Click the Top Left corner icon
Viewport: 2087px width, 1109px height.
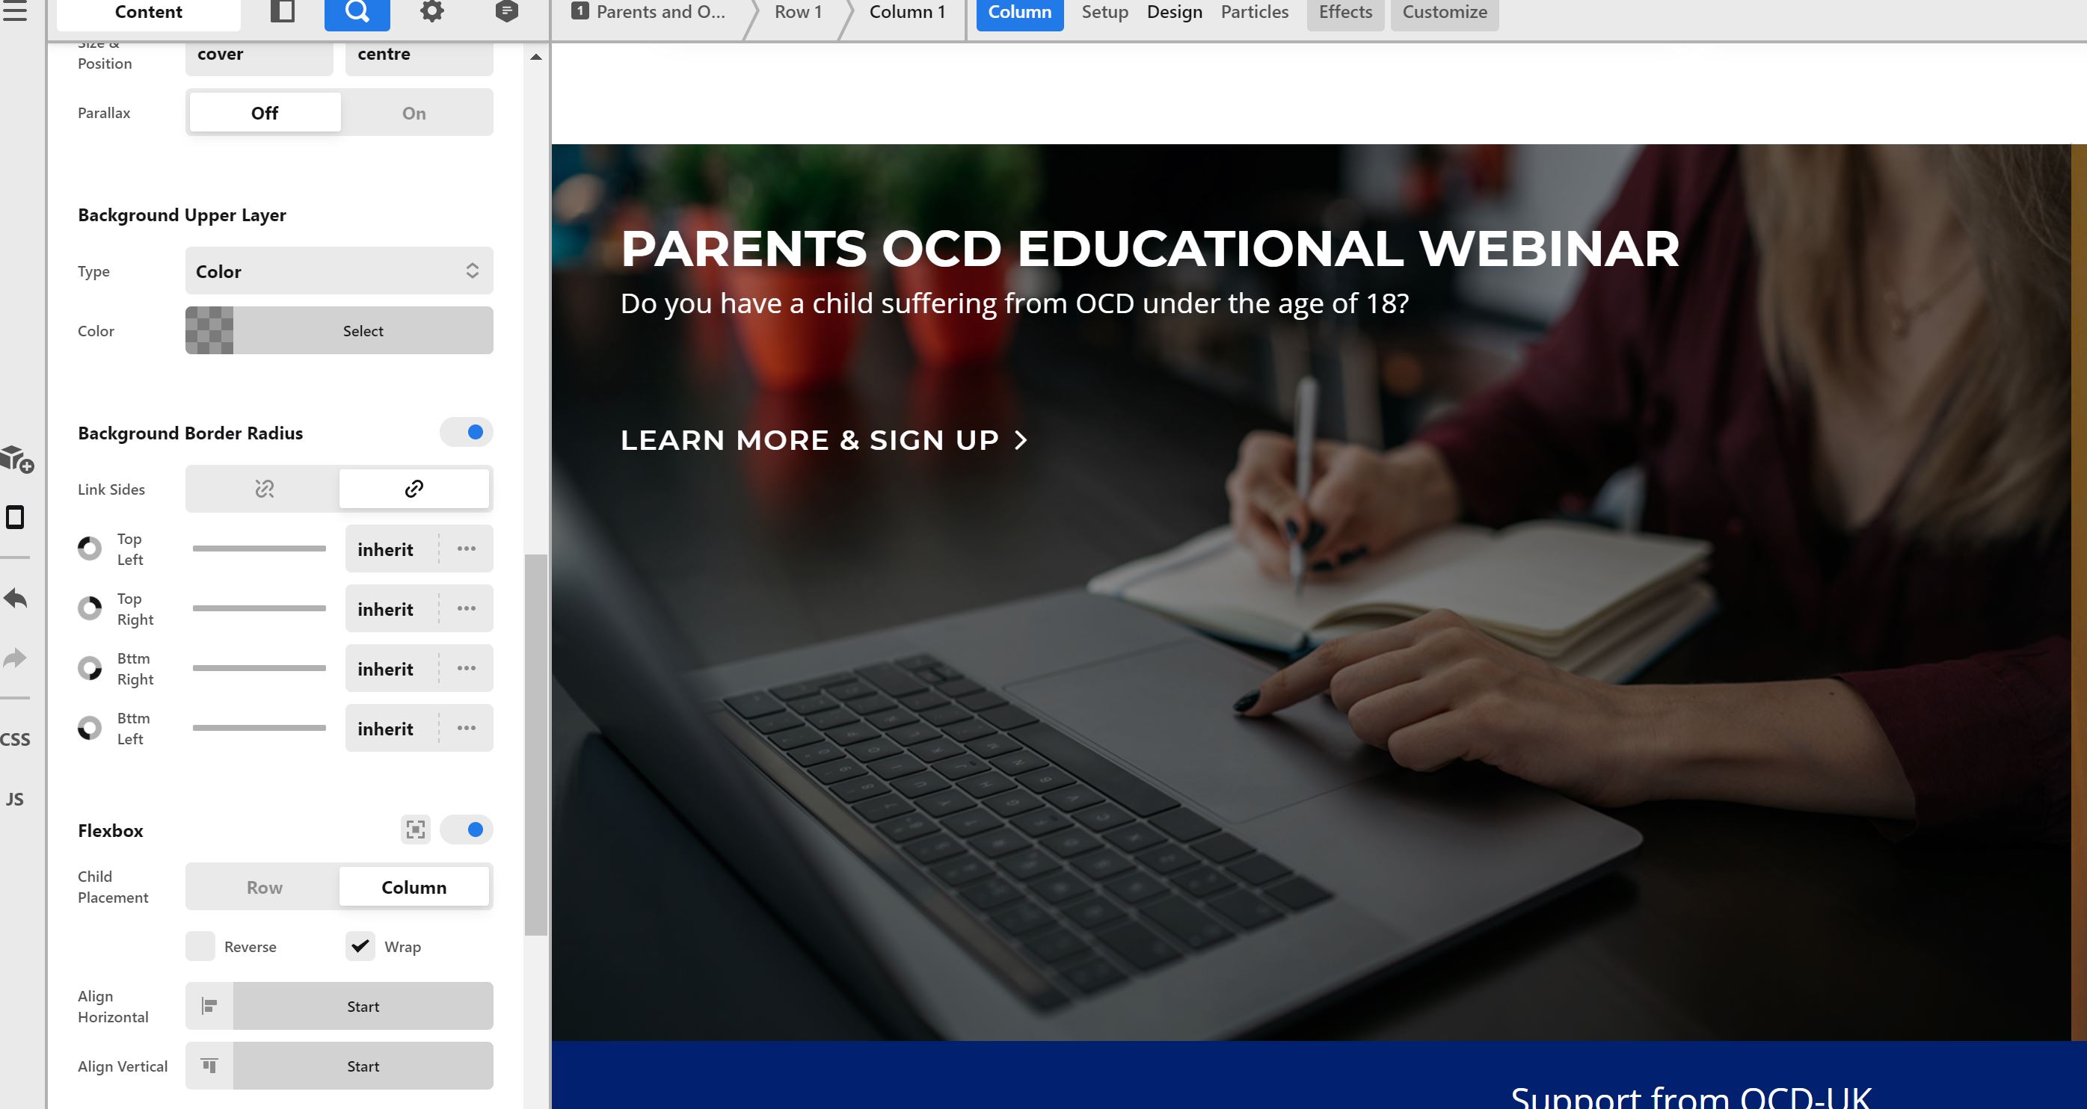click(x=89, y=549)
